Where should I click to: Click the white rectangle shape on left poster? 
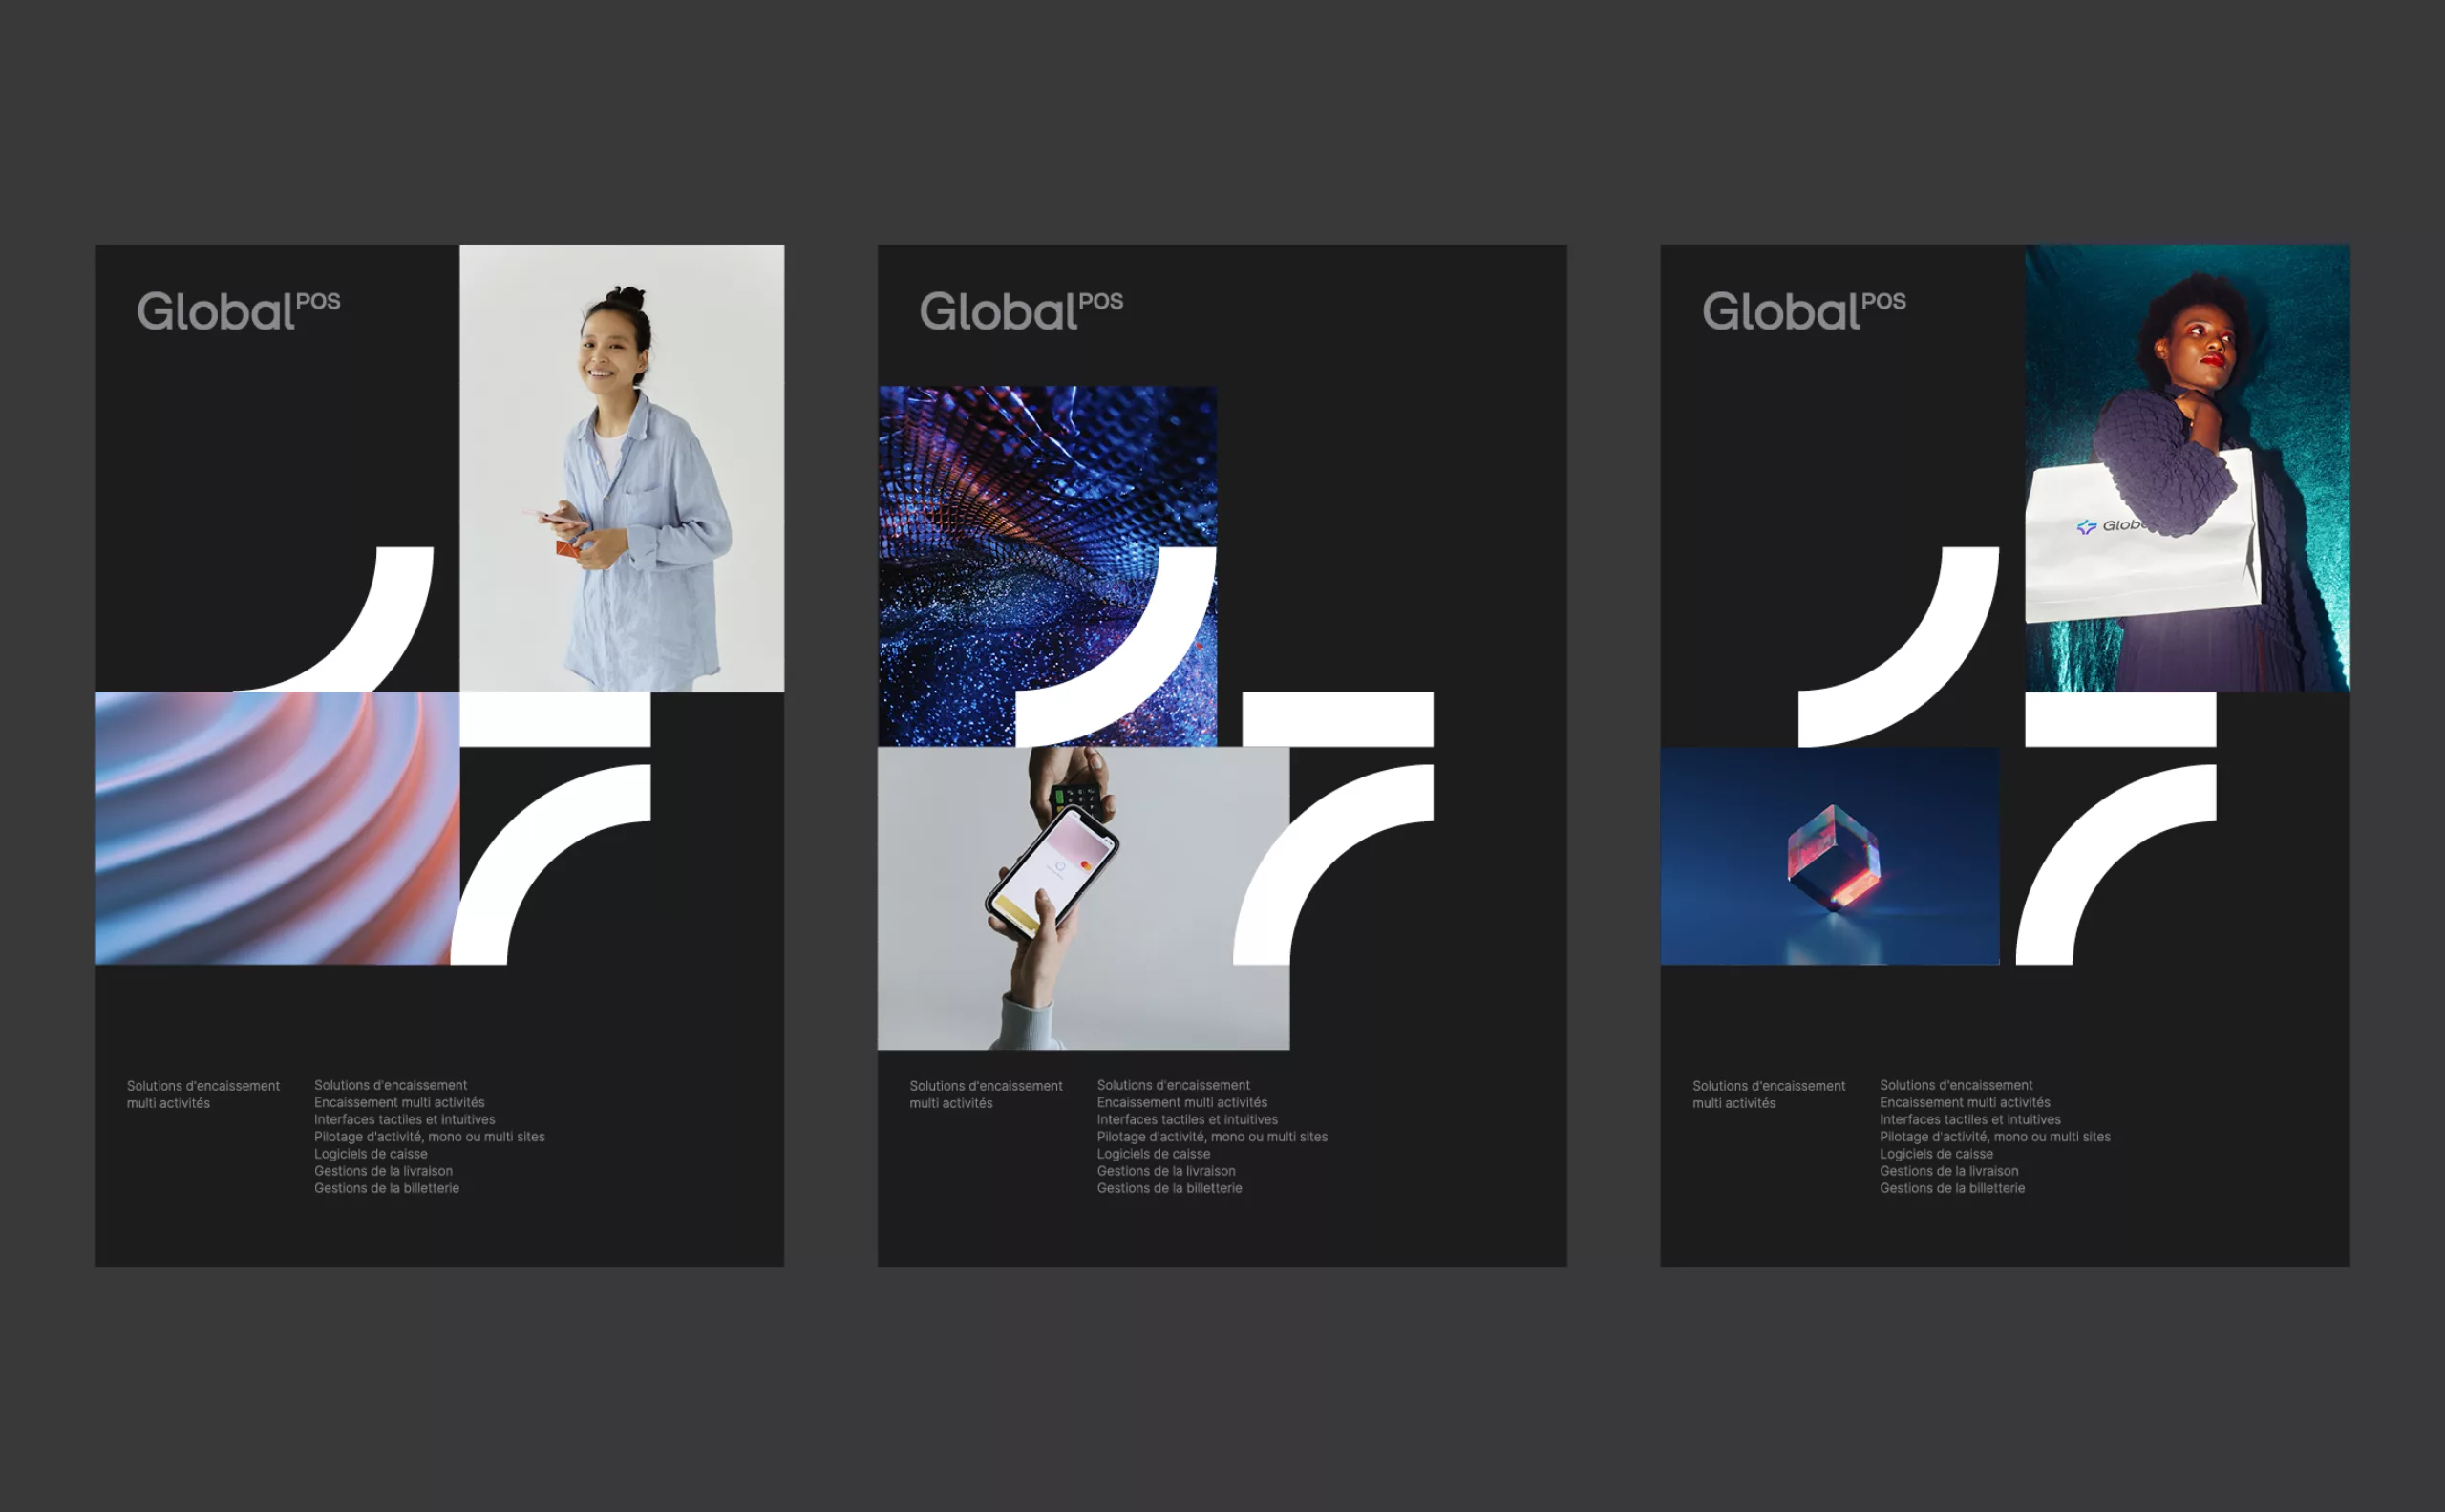pos(555,719)
